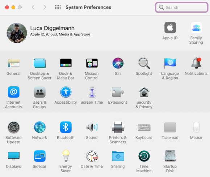
Task: Click inside the Search field
Action: pyautogui.click(x=182, y=7)
